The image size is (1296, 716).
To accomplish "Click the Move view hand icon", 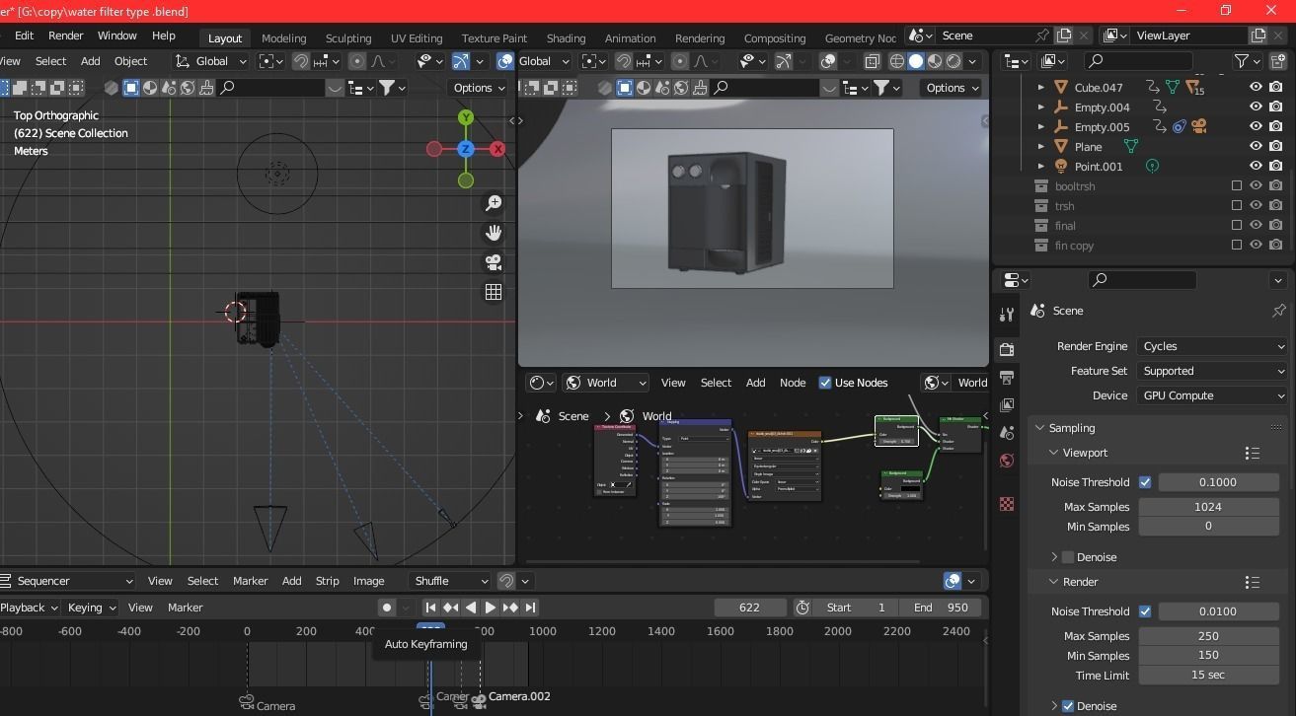I will point(494,233).
